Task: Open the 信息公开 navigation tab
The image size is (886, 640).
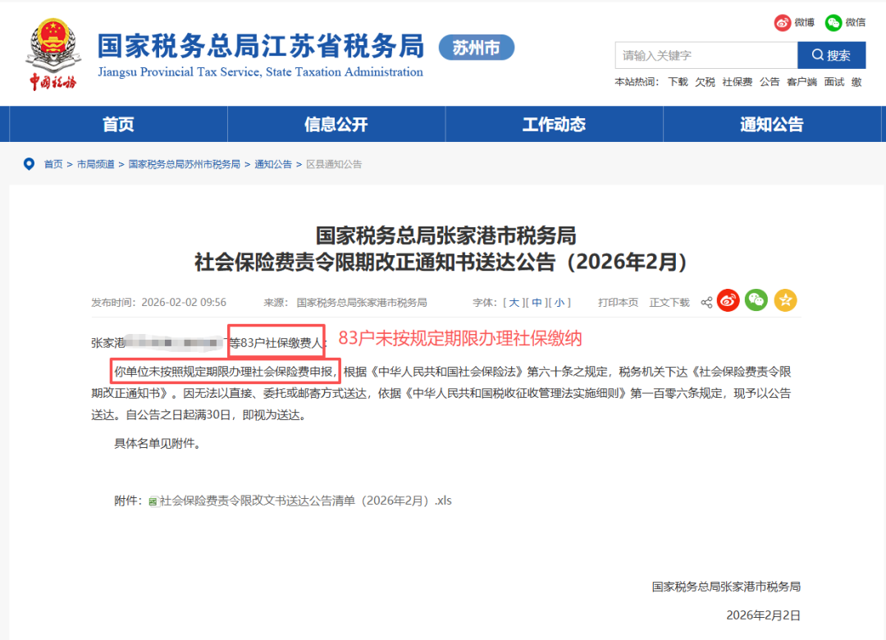Action: [x=336, y=124]
